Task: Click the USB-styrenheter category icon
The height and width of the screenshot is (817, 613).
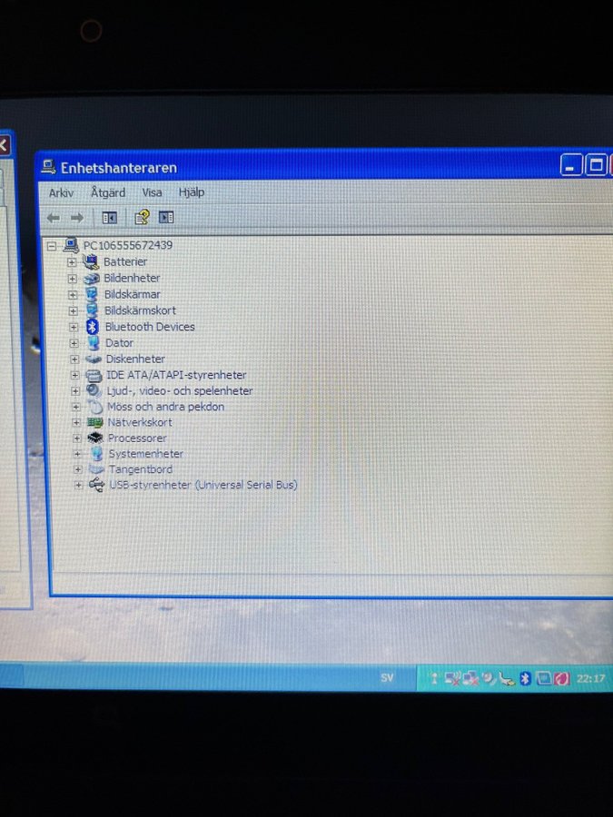Action: (x=95, y=486)
